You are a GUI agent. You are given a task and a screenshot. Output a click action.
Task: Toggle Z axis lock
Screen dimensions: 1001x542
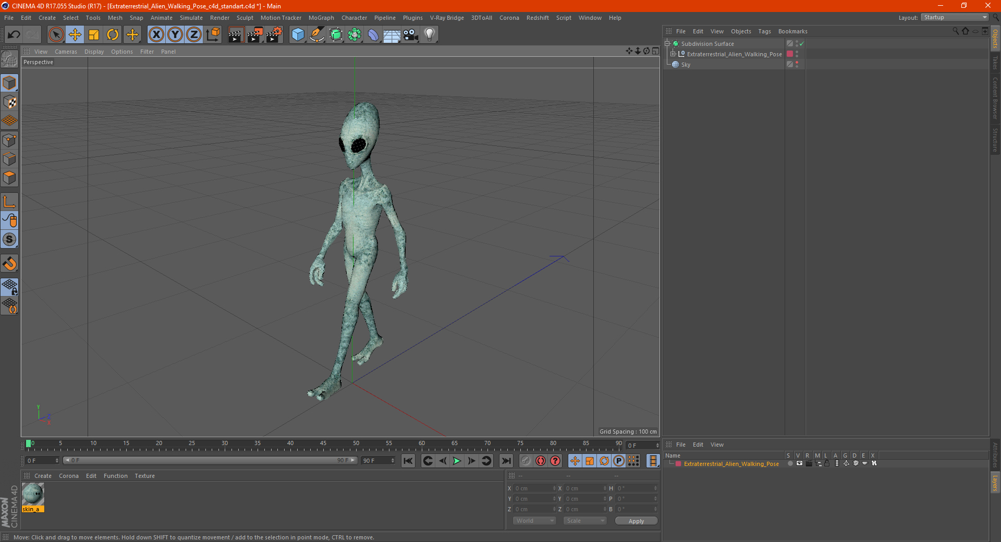(194, 35)
